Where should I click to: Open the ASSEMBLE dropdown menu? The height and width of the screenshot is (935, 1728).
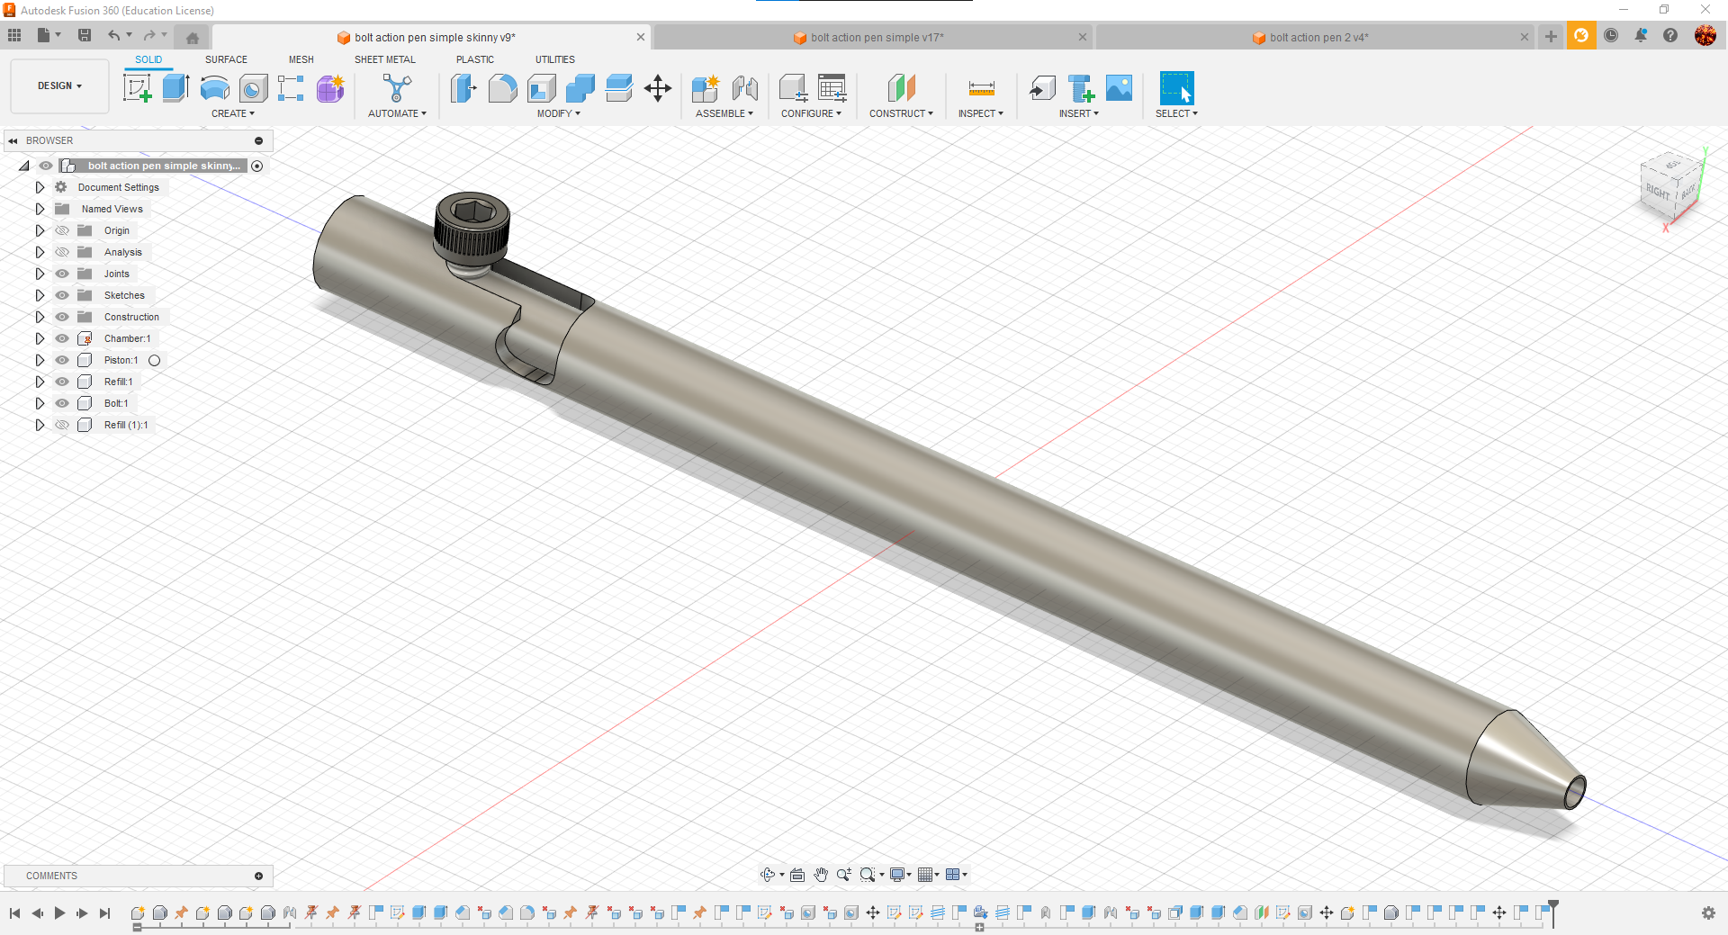click(724, 113)
